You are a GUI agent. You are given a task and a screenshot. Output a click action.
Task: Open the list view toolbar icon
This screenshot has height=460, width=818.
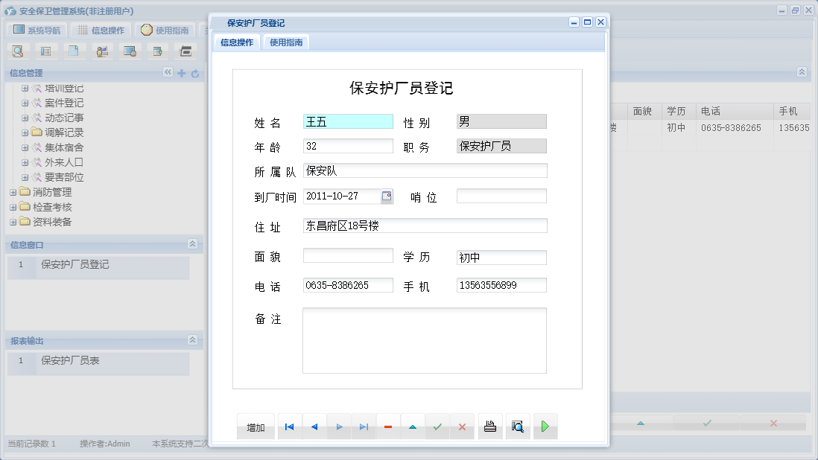[45, 51]
